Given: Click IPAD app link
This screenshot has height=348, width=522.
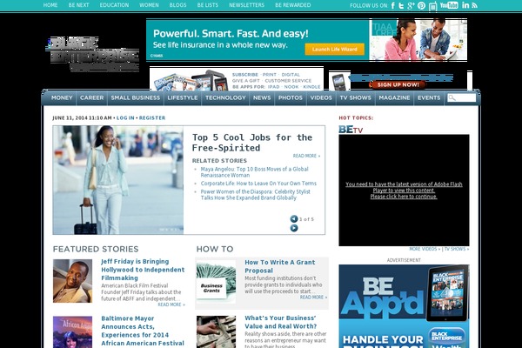Looking at the screenshot, I should [273, 87].
